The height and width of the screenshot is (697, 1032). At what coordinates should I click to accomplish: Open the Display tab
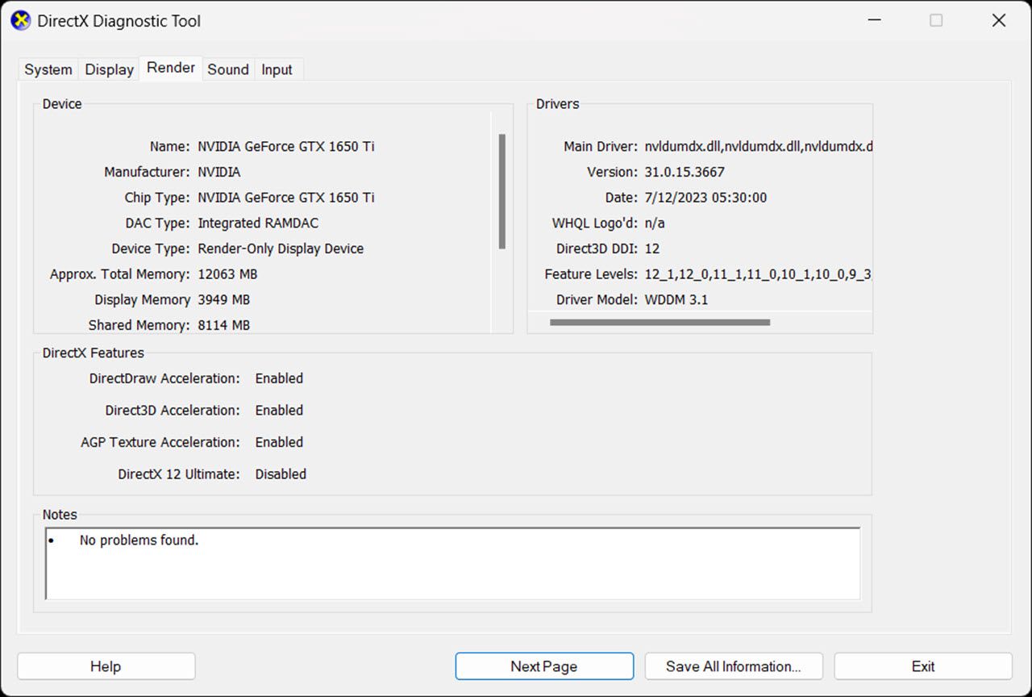(109, 69)
